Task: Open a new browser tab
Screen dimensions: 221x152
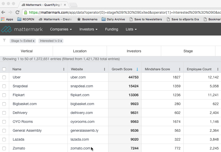Action: (73, 5)
